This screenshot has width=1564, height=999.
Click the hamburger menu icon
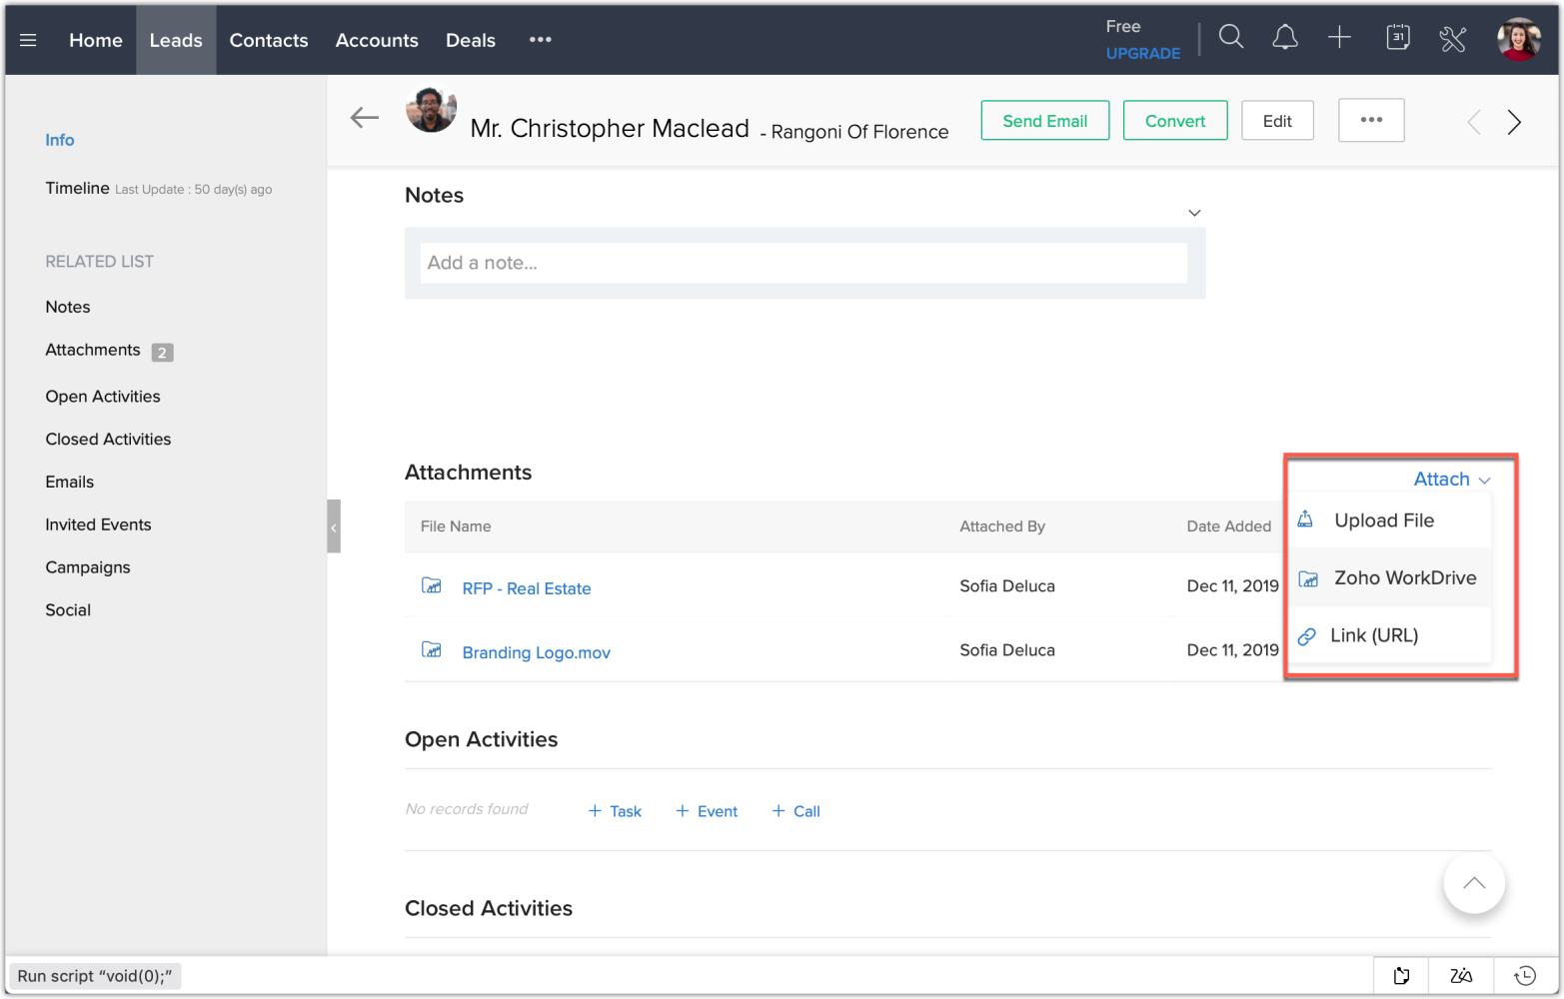28,40
